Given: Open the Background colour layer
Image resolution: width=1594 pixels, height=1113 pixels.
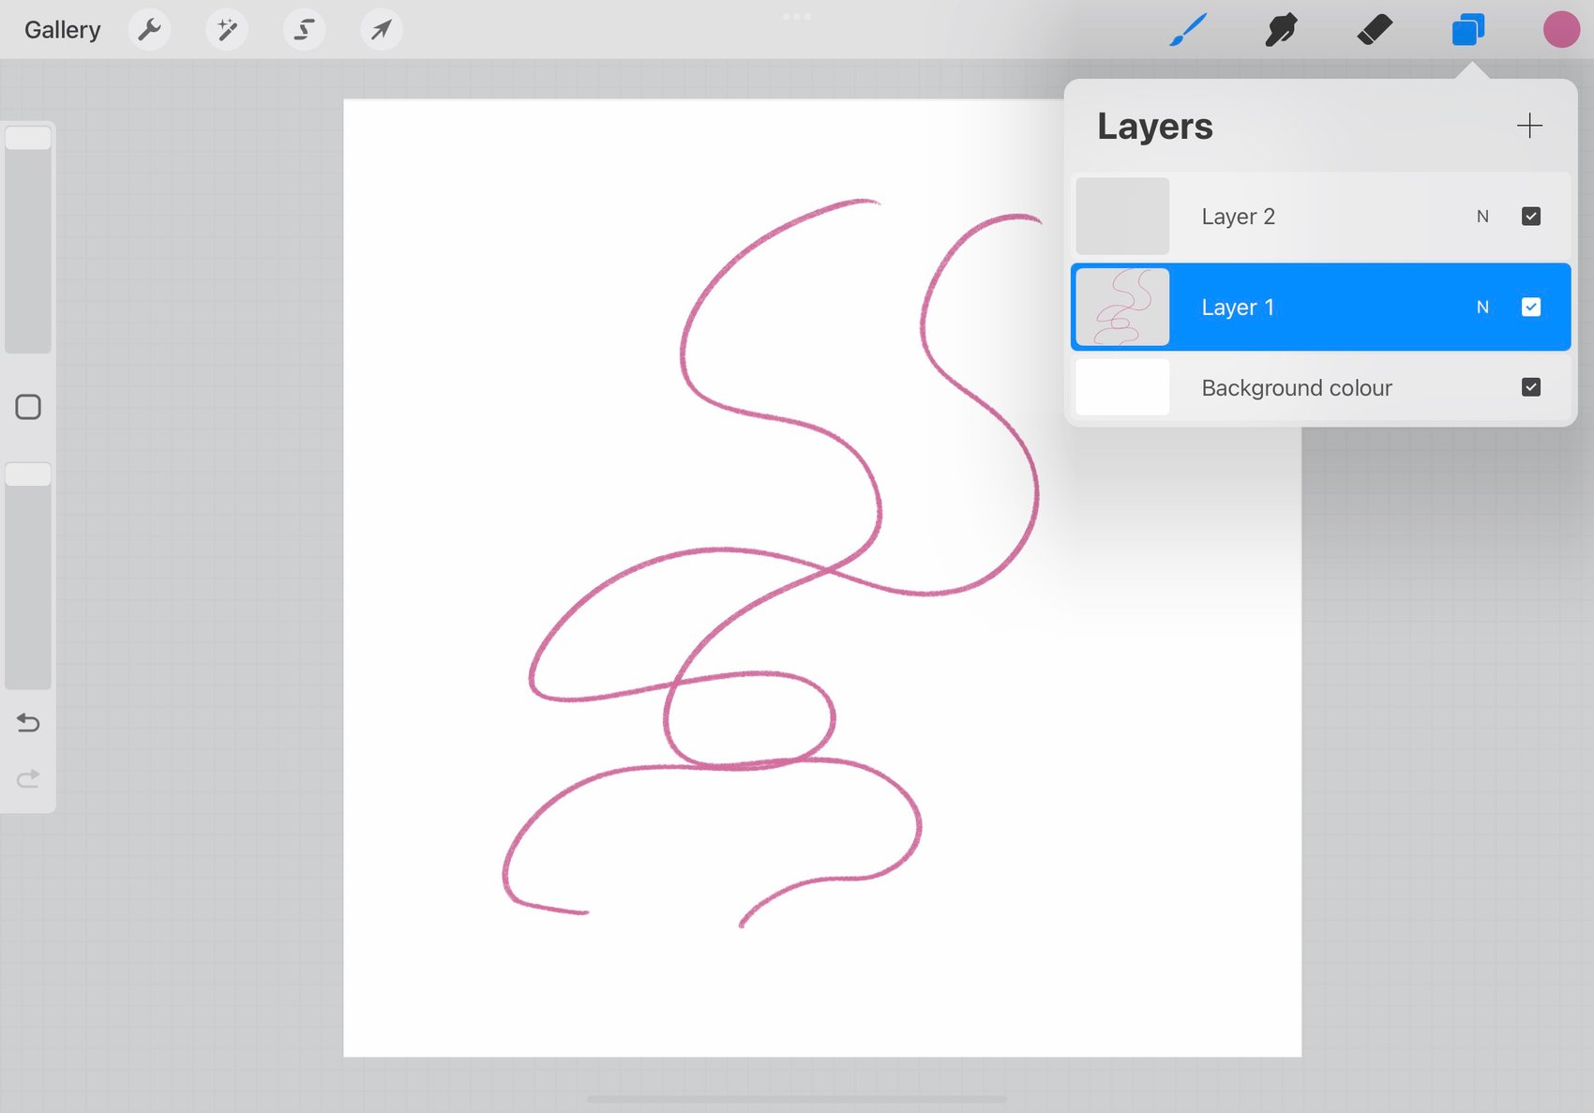Looking at the screenshot, I should [x=1320, y=387].
